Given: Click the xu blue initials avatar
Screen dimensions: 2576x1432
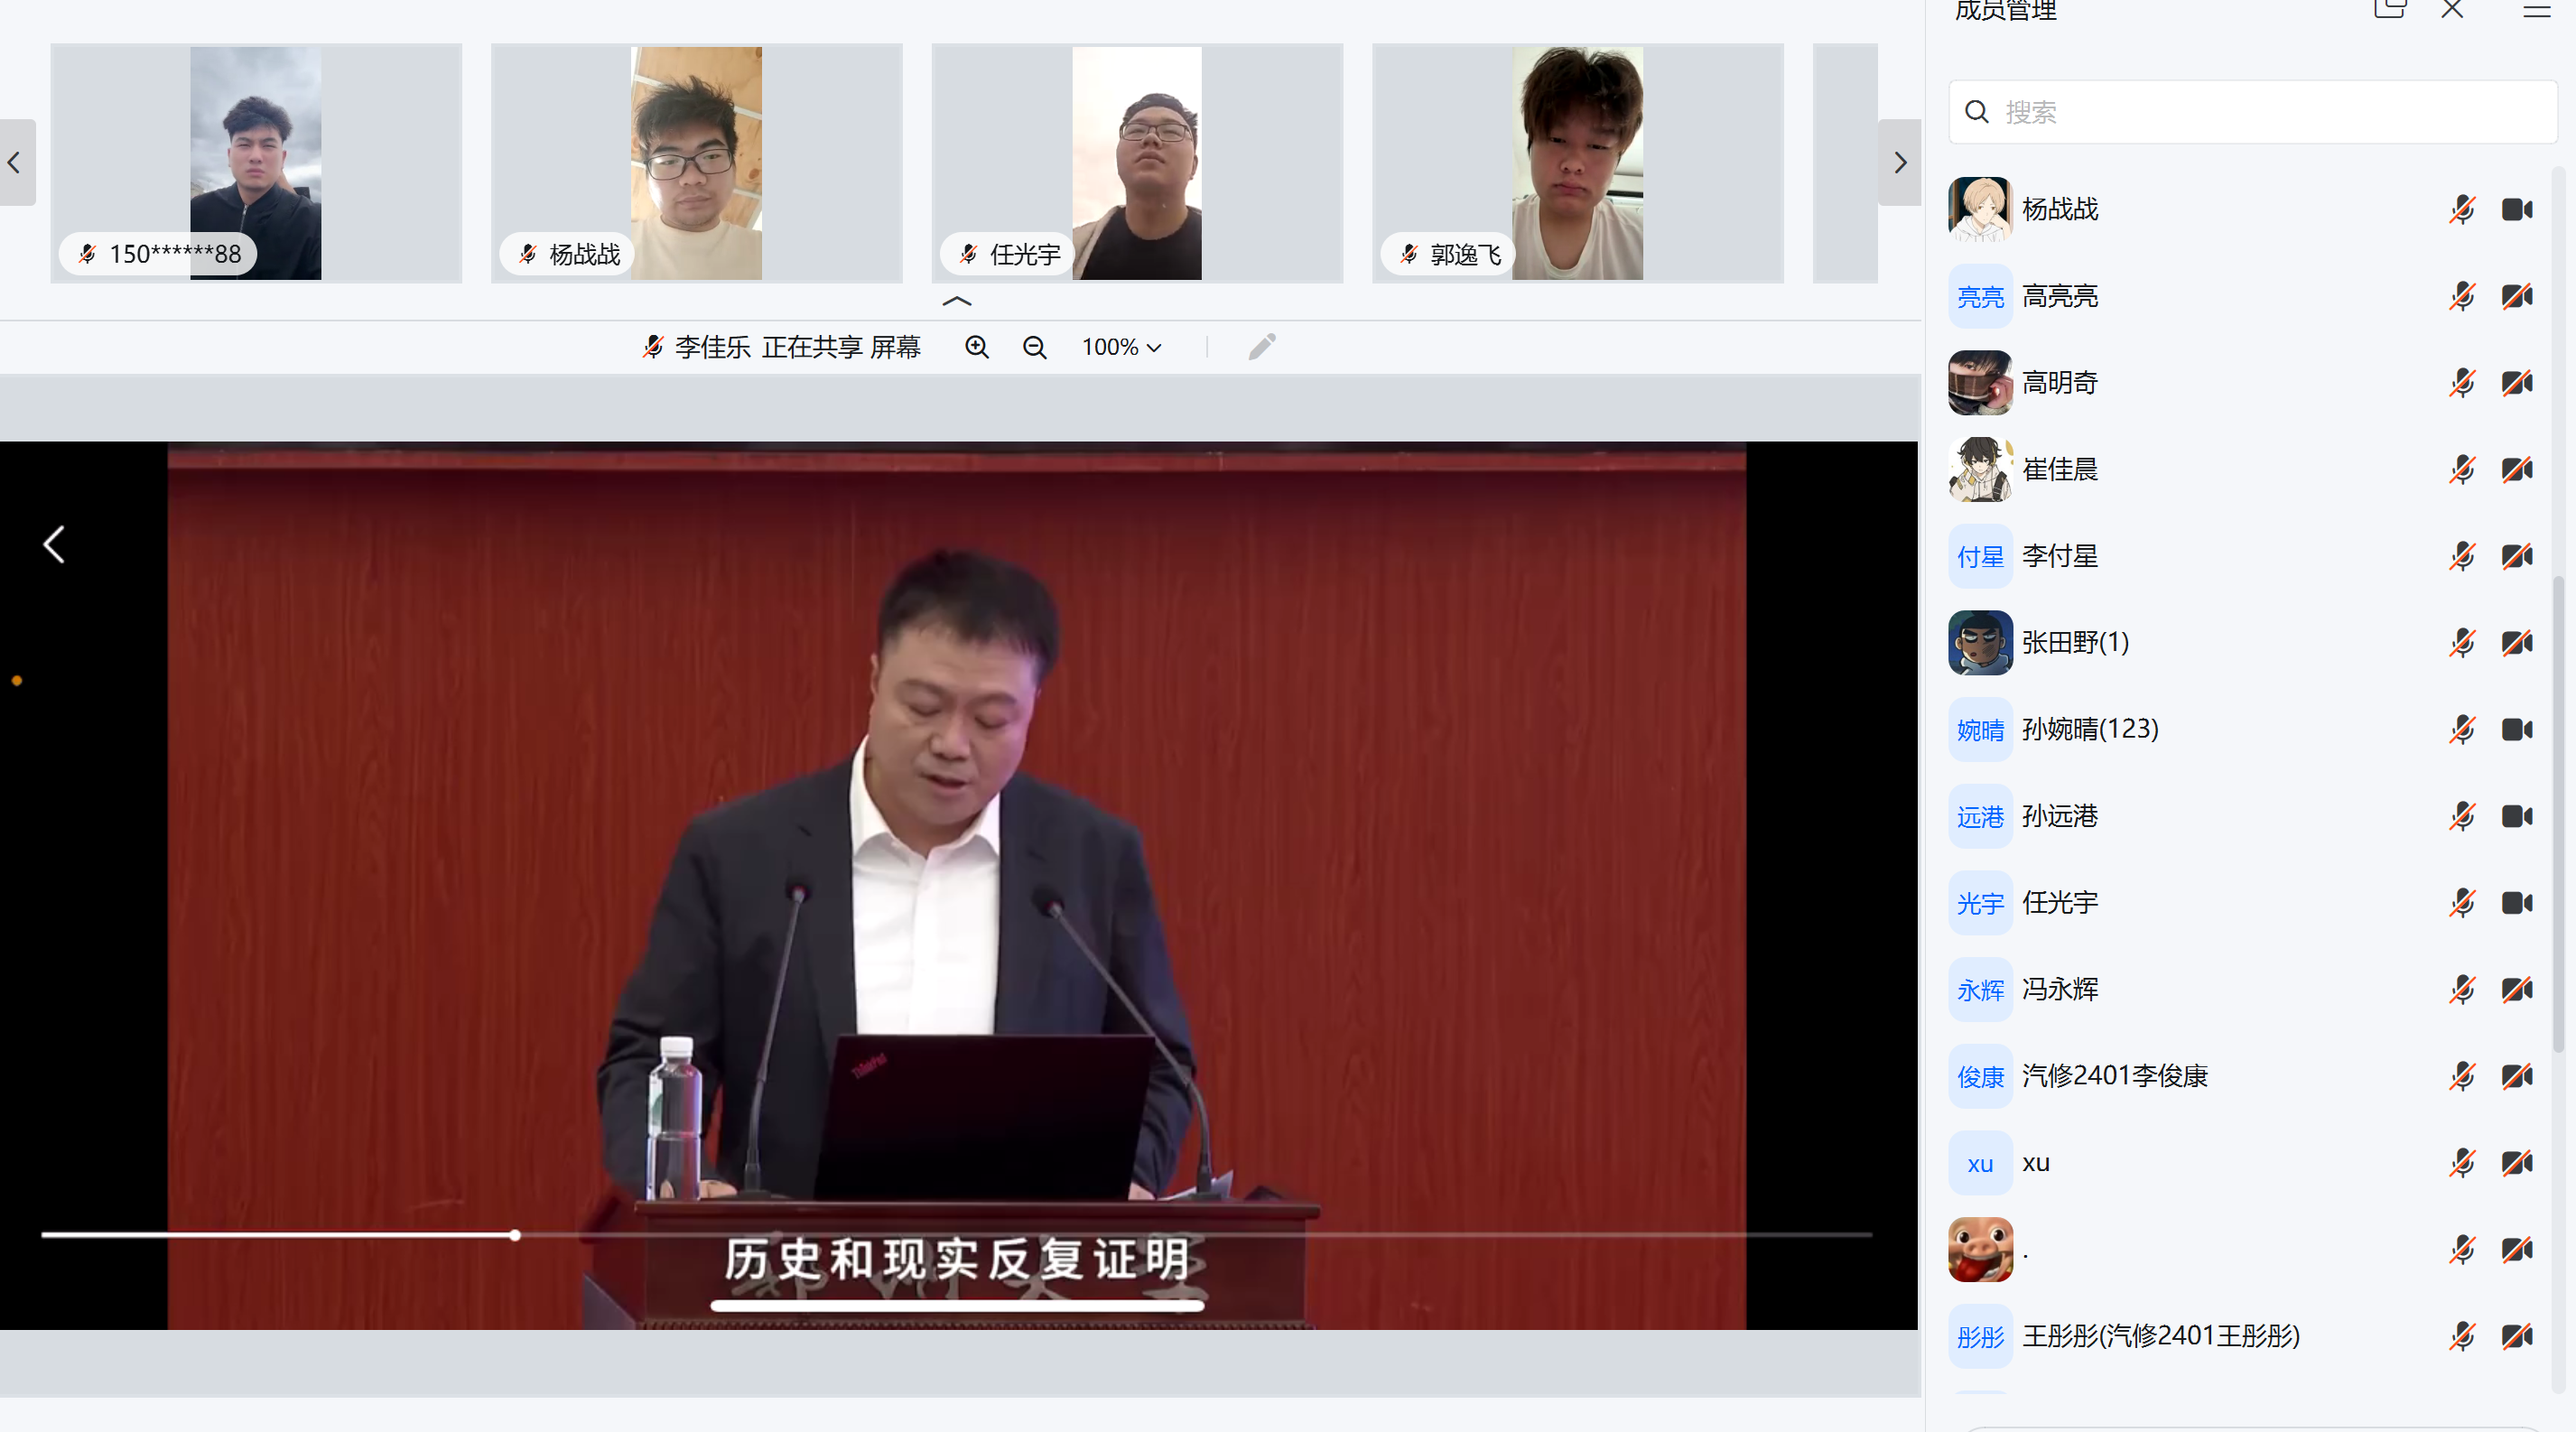Looking at the screenshot, I should [1980, 1163].
